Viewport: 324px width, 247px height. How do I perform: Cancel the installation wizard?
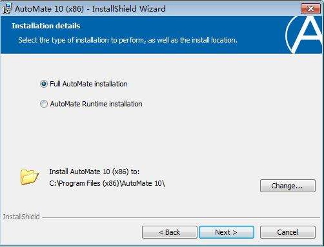point(288,232)
